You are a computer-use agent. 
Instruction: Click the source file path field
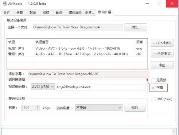78,27
